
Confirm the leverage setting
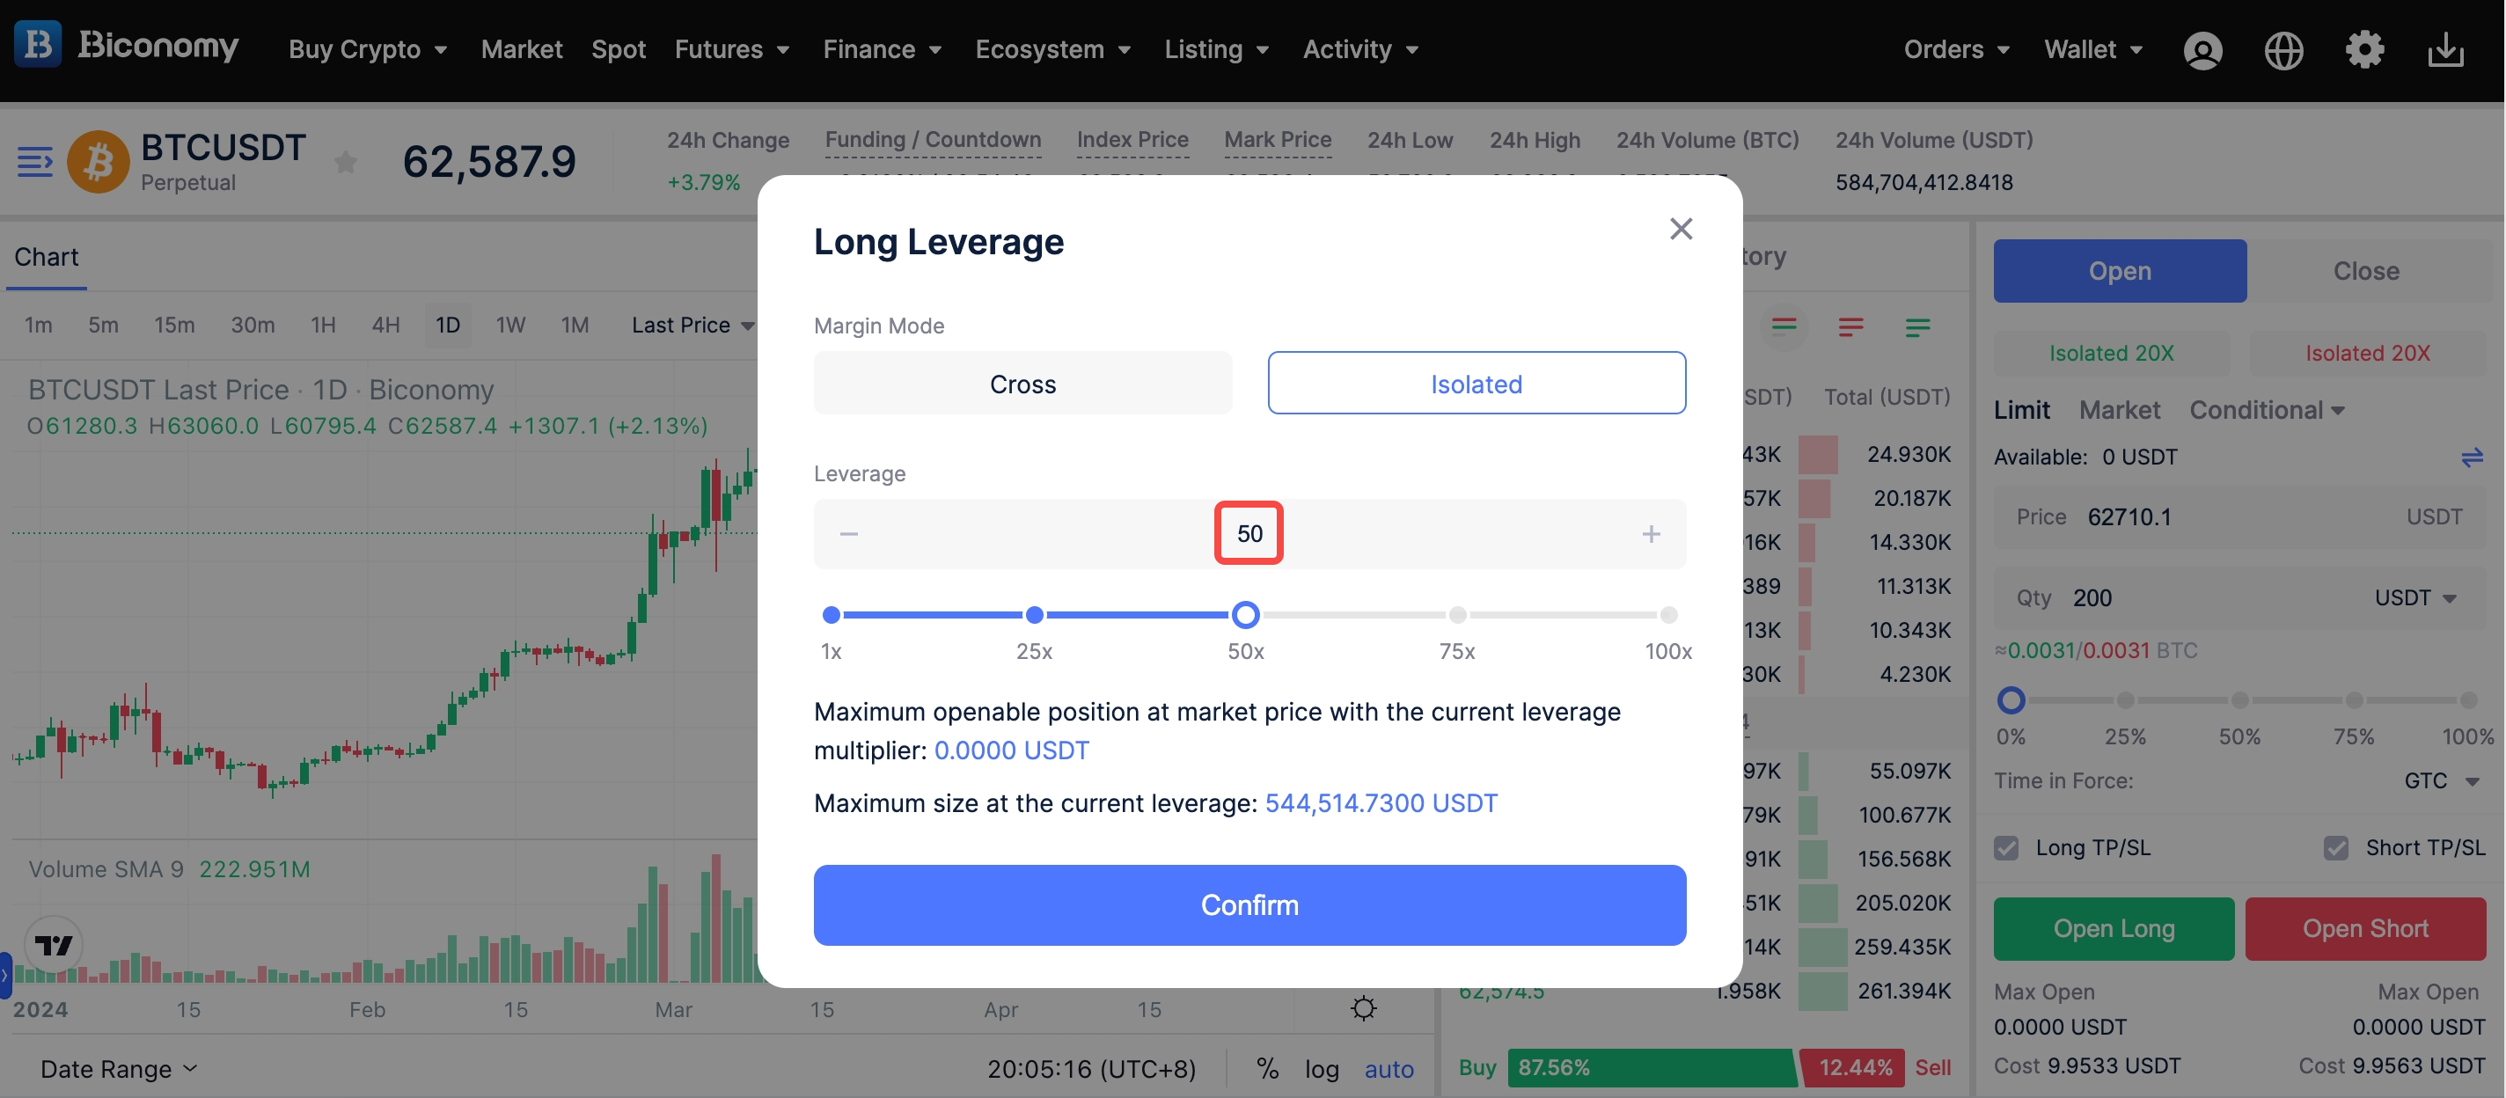pos(1249,904)
